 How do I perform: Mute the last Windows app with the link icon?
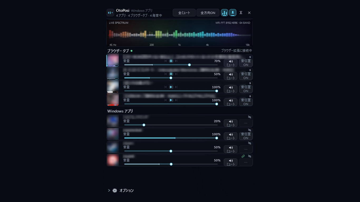(x=231, y=162)
